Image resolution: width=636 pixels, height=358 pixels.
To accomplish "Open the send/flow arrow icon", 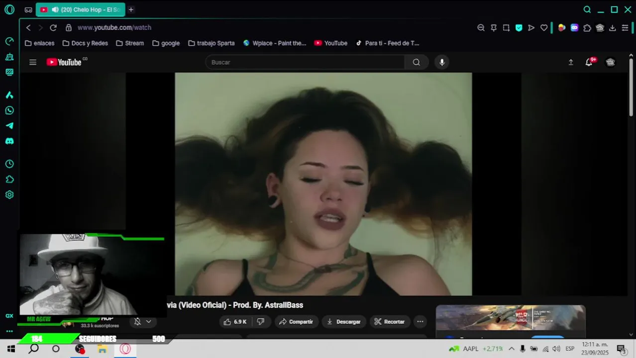I will click(x=531, y=28).
